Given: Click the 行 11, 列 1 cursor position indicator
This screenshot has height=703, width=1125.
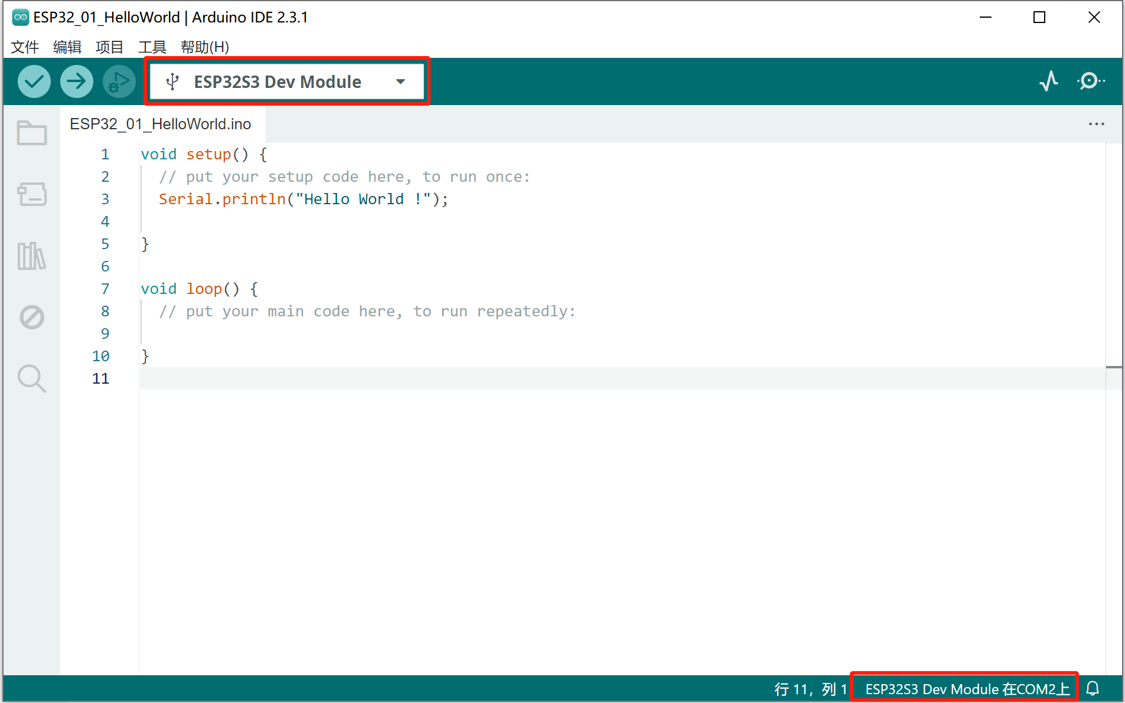Looking at the screenshot, I should [811, 688].
